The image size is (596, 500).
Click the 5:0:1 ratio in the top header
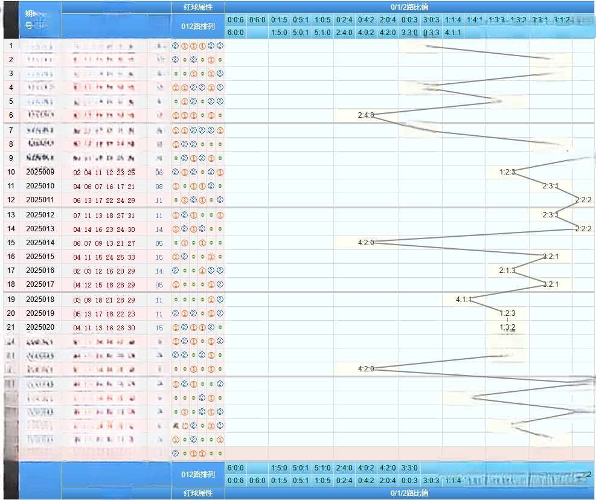(301, 33)
